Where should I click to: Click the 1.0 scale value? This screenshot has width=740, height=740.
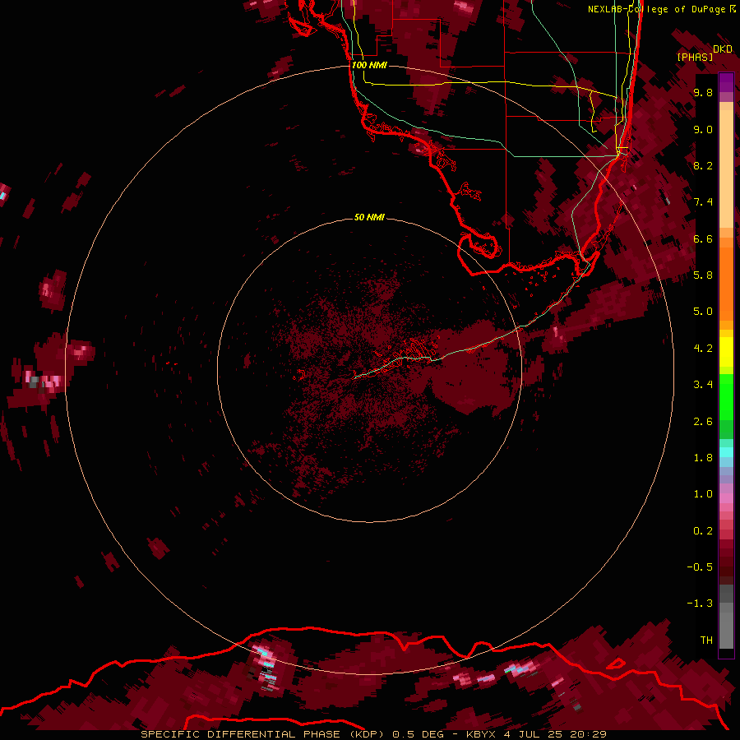703,494
